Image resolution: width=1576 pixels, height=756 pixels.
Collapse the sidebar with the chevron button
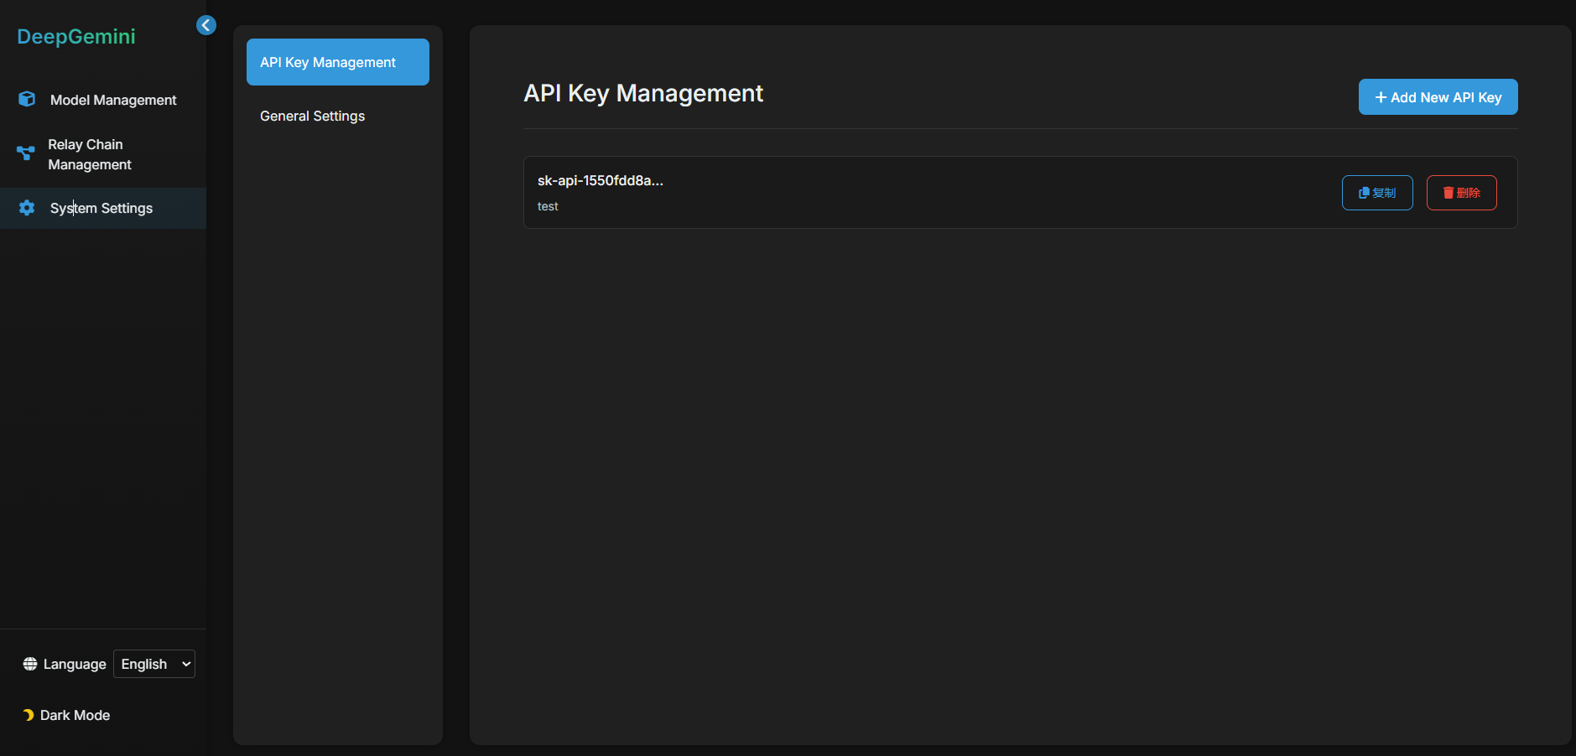(x=206, y=25)
